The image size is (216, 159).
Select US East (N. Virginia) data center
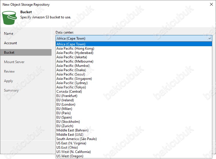coord(134,143)
